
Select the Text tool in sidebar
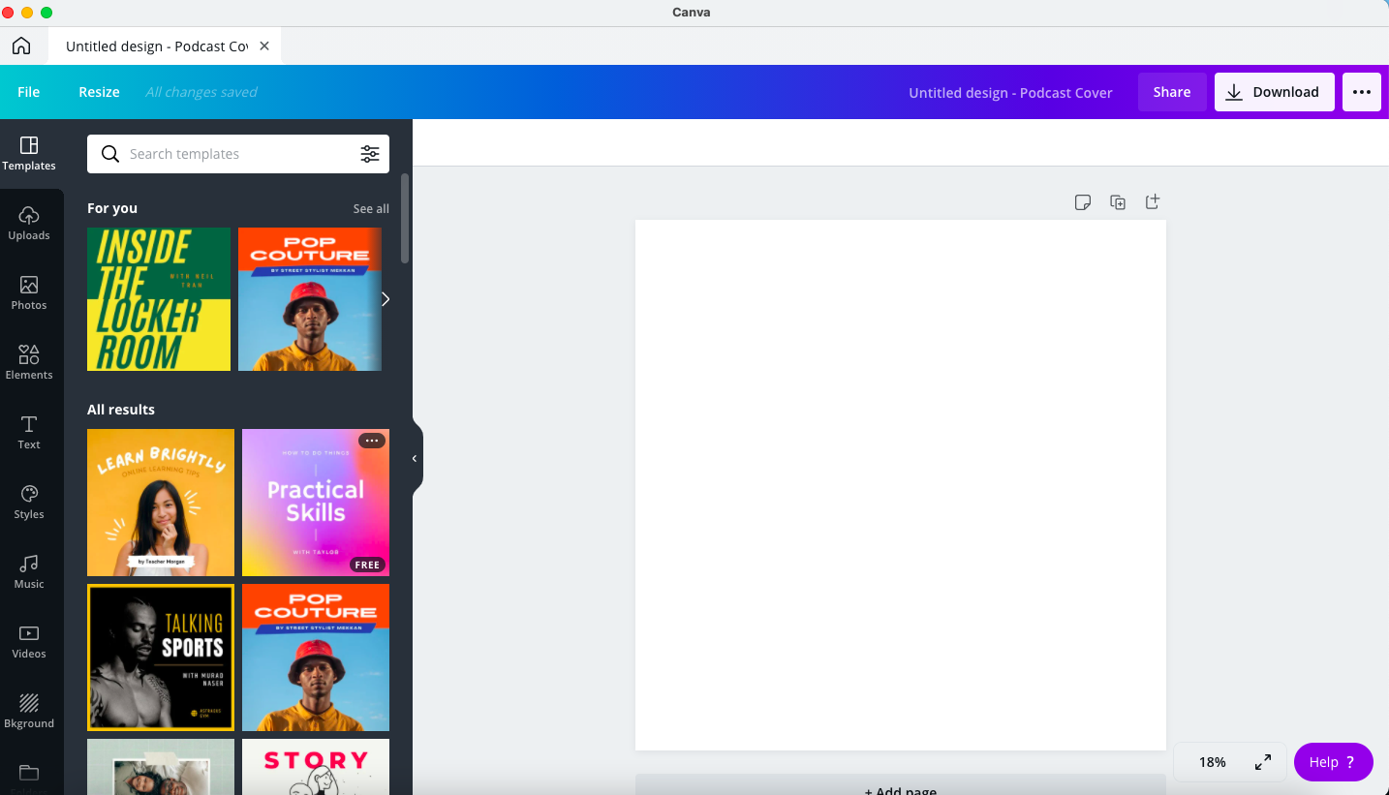coord(29,432)
